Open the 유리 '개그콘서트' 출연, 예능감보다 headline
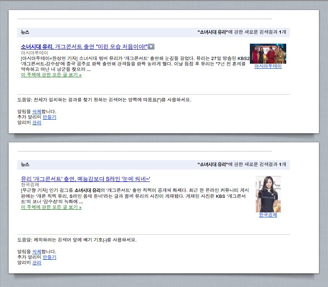The height and width of the screenshot is (287, 328). pos(85,179)
